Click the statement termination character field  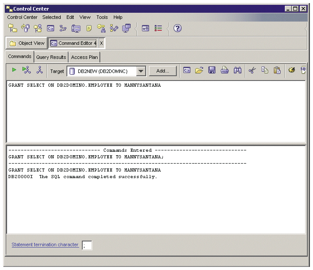87,245
